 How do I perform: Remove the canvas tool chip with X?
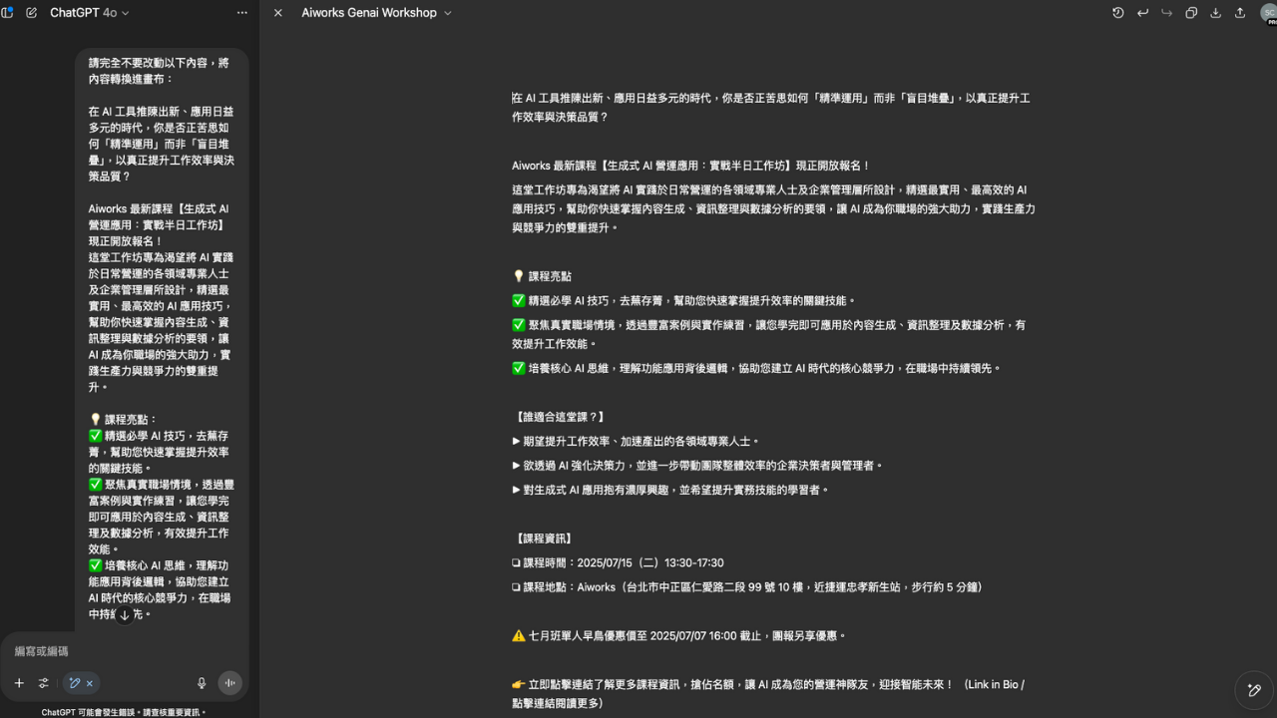[x=89, y=683]
